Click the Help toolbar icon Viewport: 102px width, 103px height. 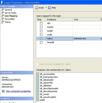50,8
